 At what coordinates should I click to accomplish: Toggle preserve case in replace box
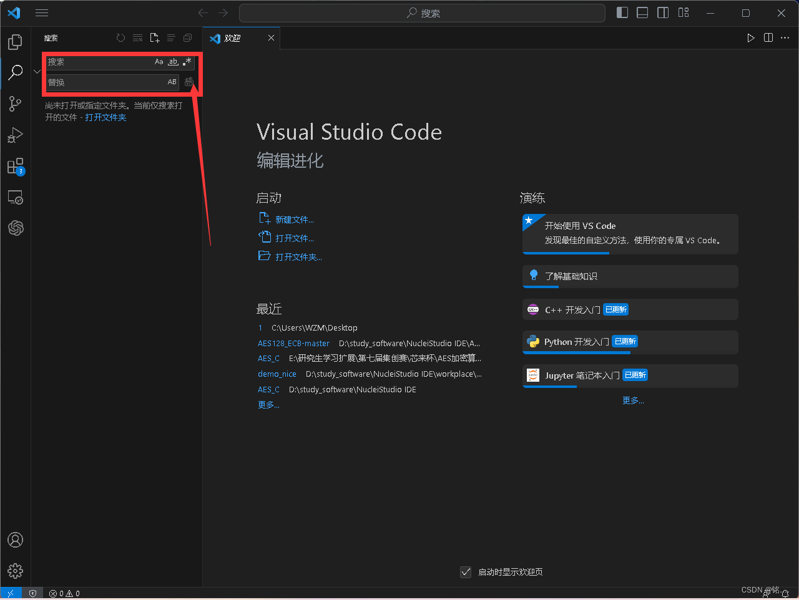172,82
